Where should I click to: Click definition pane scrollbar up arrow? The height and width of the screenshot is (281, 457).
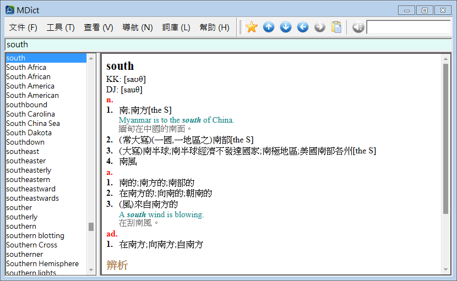point(445,59)
